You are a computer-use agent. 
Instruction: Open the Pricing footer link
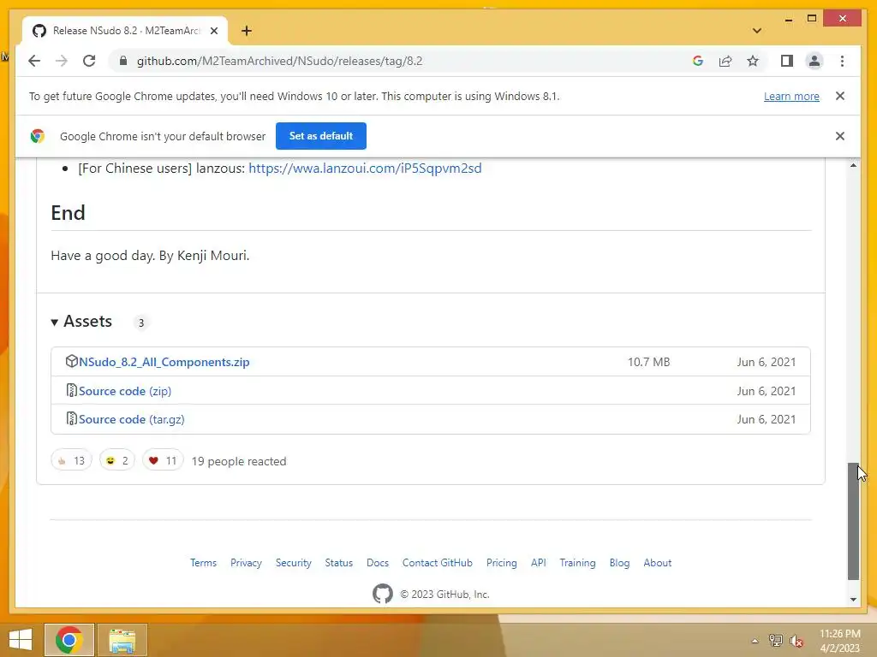click(x=501, y=563)
